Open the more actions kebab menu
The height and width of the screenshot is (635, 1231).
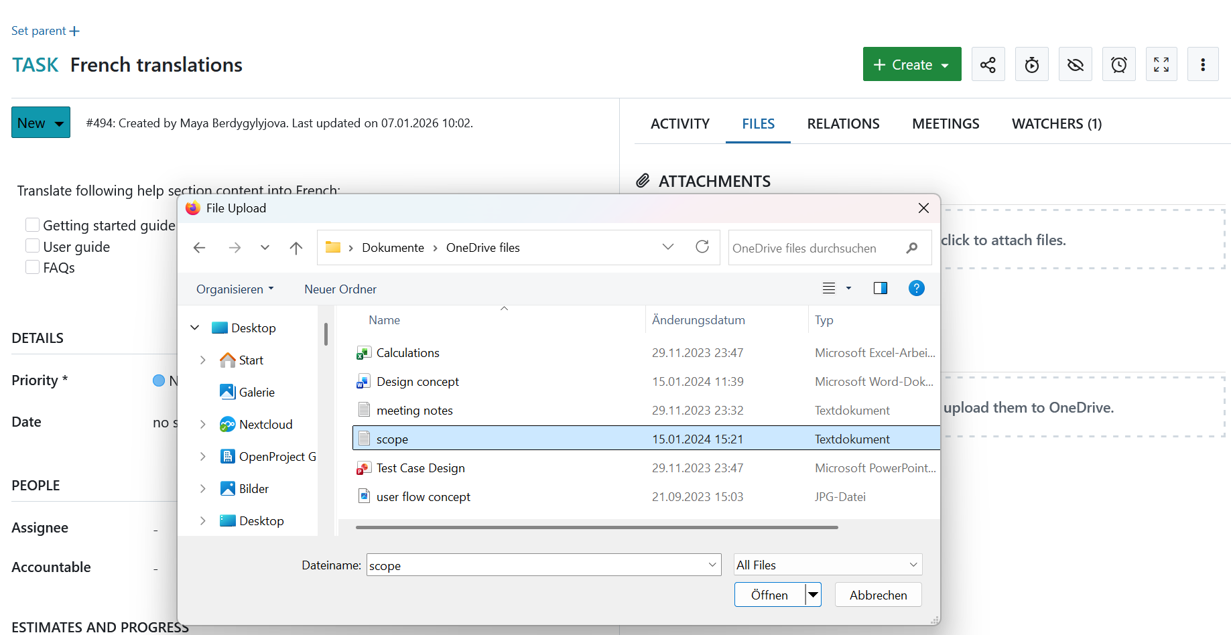(x=1203, y=64)
